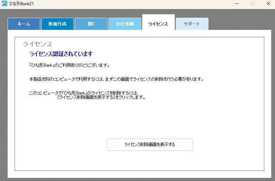Click the [ライセンス削除画面を表示する]をクリックします text line
The image size is (275, 181).
pos(101,97)
